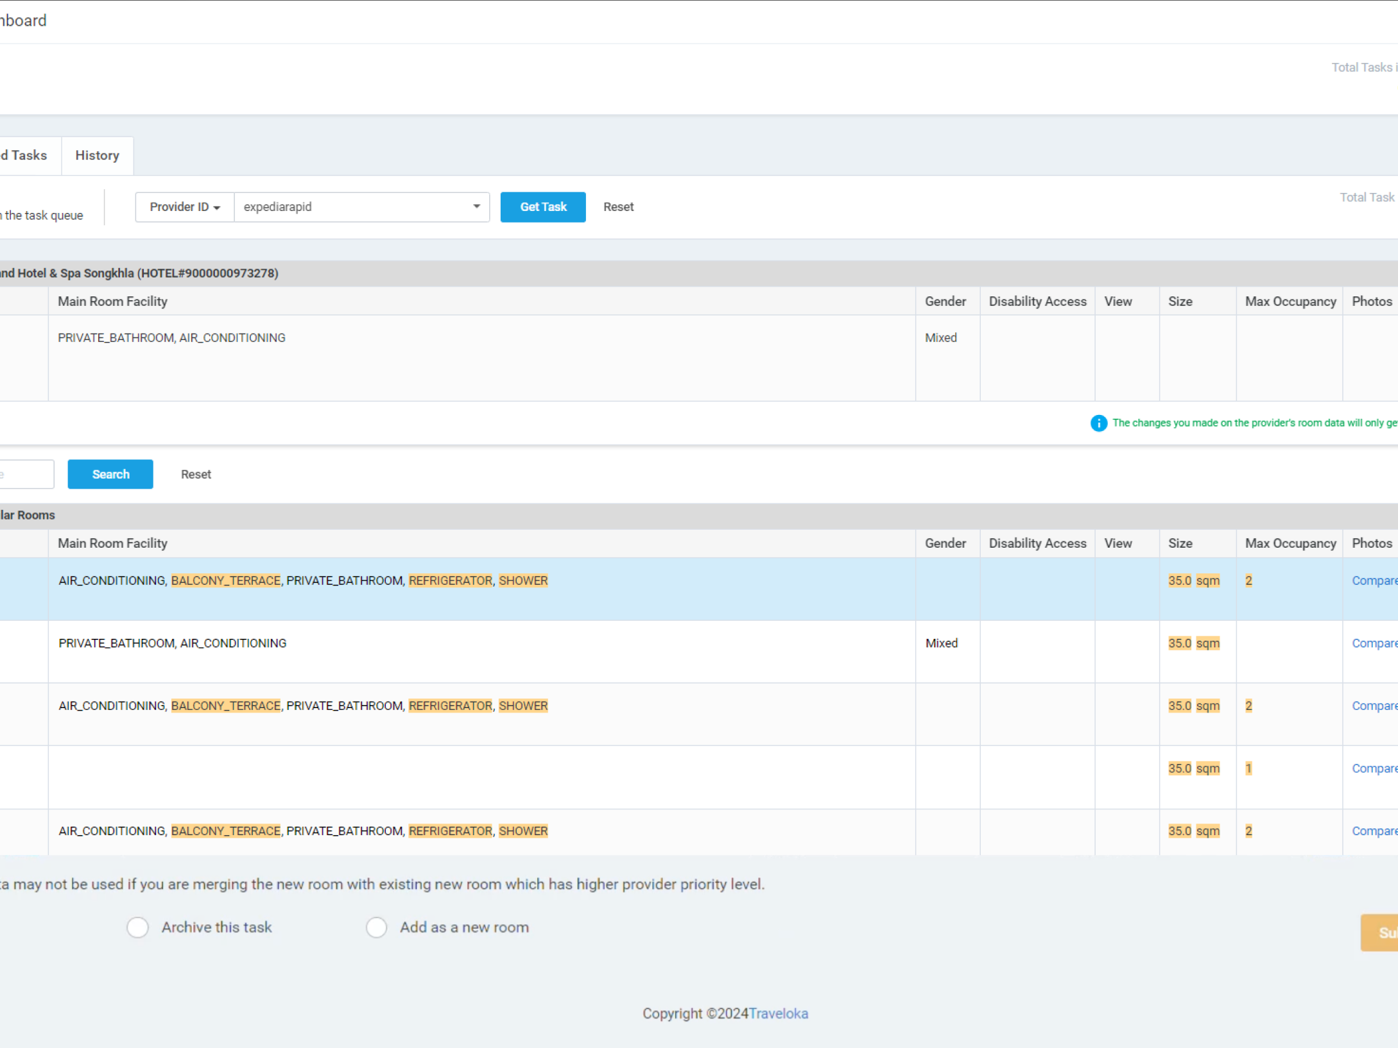The width and height of the screenshot is (1398, 1048).
Task: Open the Provider ID dropdown
Action: point(185,207)
